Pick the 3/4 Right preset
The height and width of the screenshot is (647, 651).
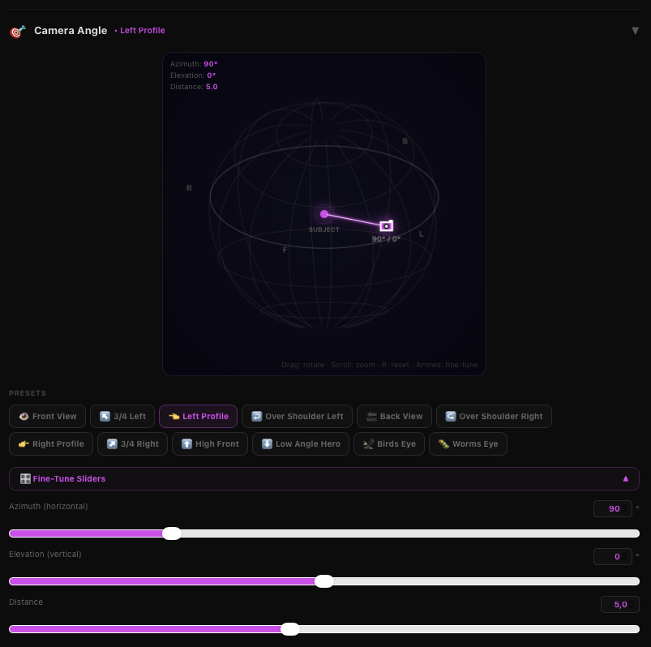click(x=132, y=444)
